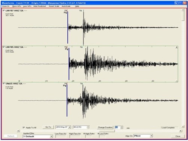188x141 pixels.
Task: Click the Go To button
Action: pyautogui.click(x=48, y=127)
